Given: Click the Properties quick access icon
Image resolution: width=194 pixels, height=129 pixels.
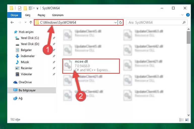Looking at the screenshot, I should (x=19, y=8).
